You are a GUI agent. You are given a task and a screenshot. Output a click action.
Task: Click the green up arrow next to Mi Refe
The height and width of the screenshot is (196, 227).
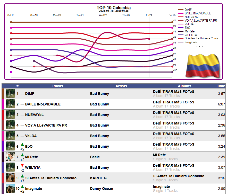click(22, 155)
